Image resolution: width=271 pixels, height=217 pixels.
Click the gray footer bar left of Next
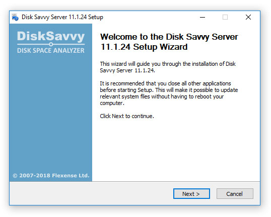[x=91, y=193]
